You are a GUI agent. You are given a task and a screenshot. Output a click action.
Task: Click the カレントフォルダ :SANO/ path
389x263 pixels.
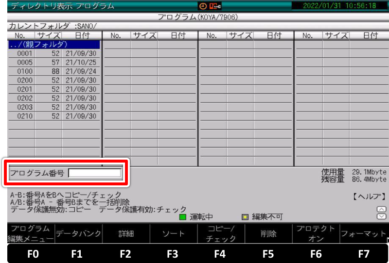point(53,26)
